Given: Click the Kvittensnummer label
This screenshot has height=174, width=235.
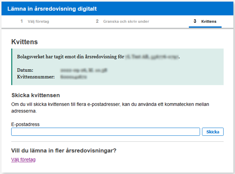Looking at the screenshot, I should point(36,77).
